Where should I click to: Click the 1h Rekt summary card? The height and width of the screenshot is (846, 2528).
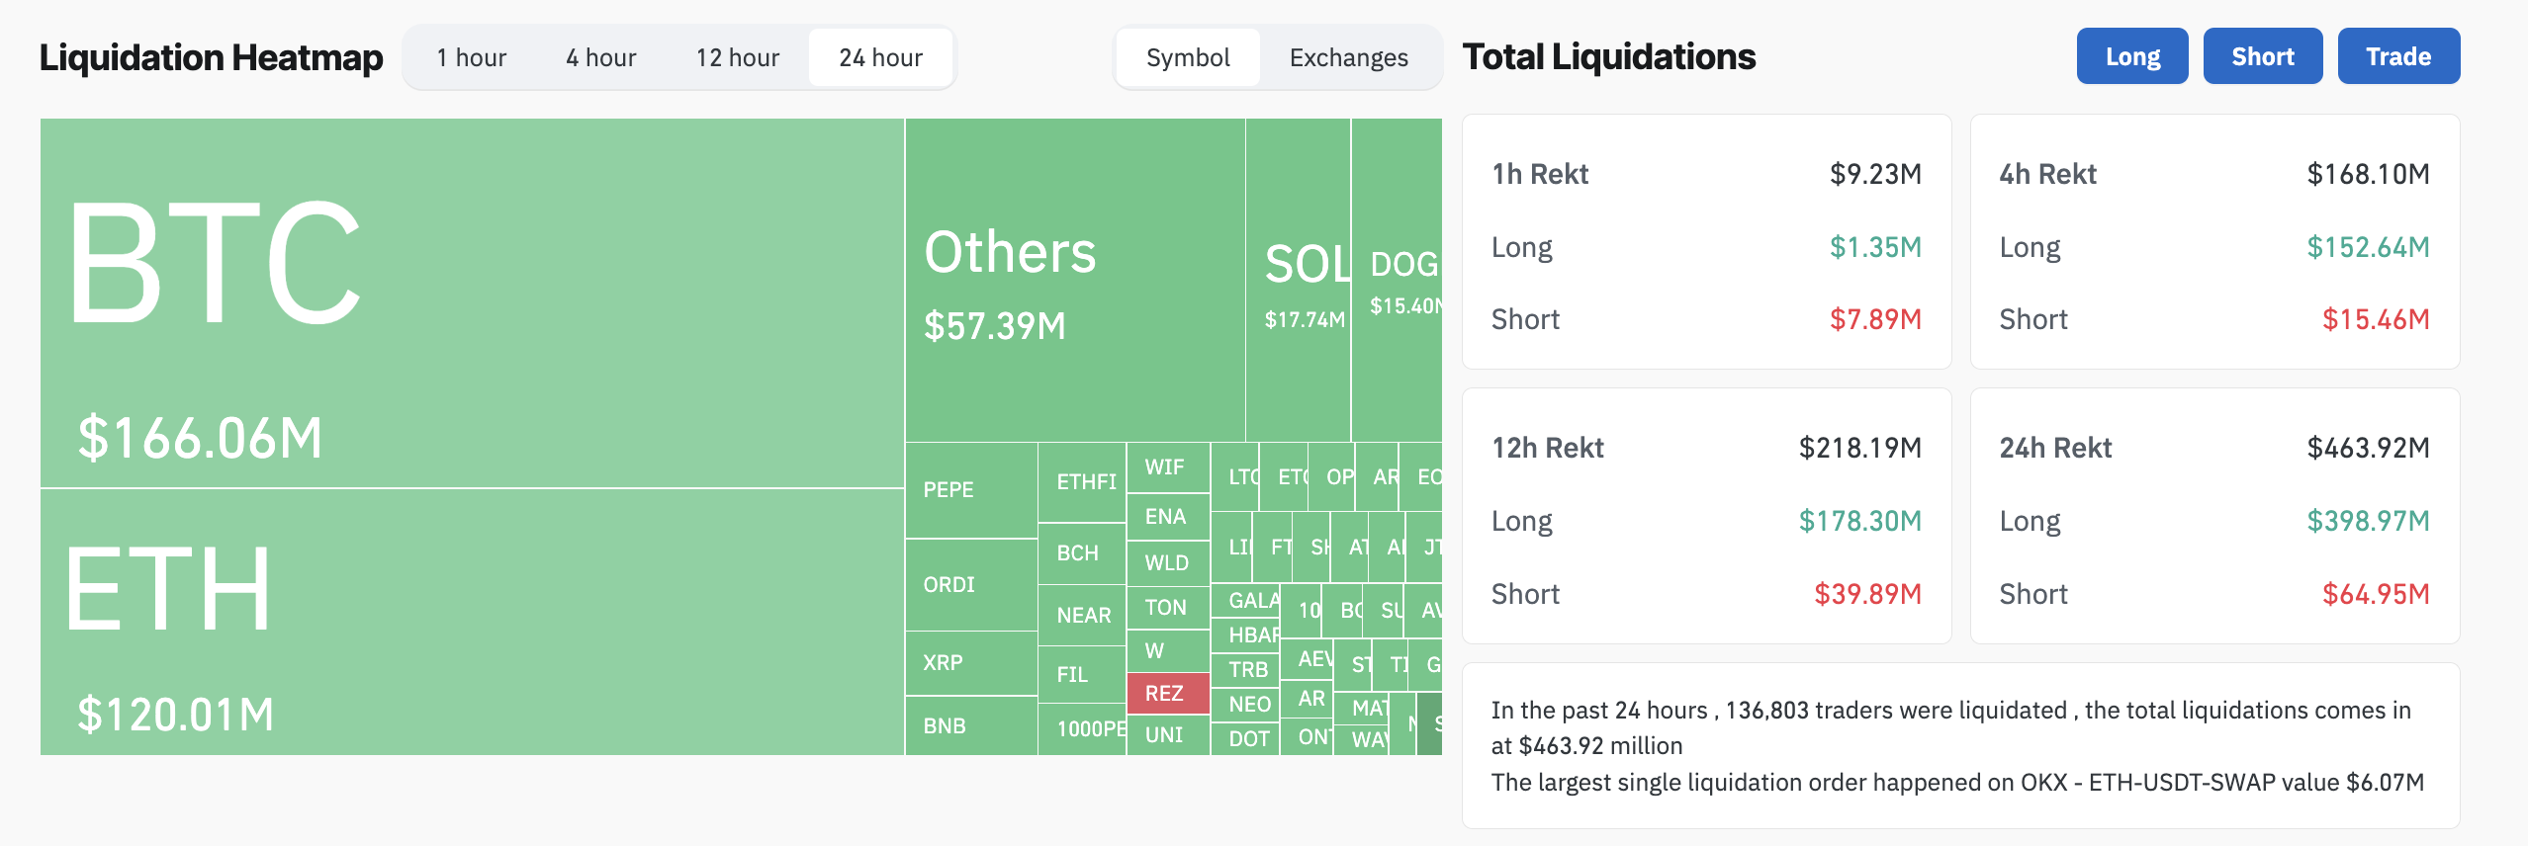pos(1706,242)
